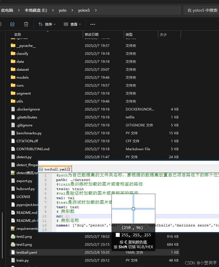219x267 pixels.
Task: Sort by 名称 column header
Action: 17,35
